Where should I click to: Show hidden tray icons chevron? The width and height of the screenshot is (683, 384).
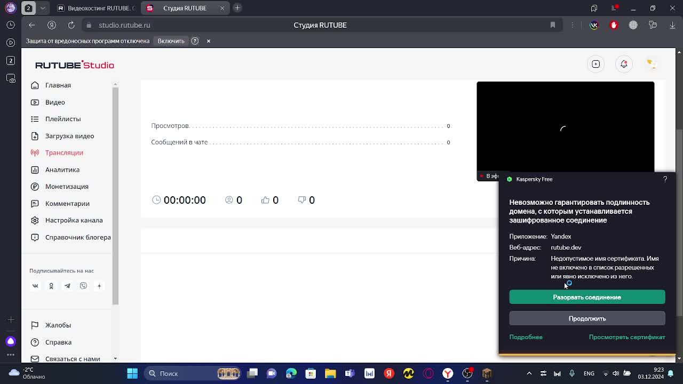pos(529,373)
